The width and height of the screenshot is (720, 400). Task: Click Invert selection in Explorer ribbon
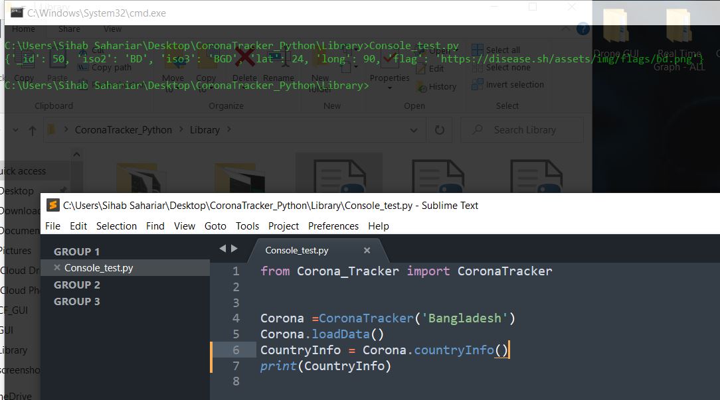click(x=508, y=85)
